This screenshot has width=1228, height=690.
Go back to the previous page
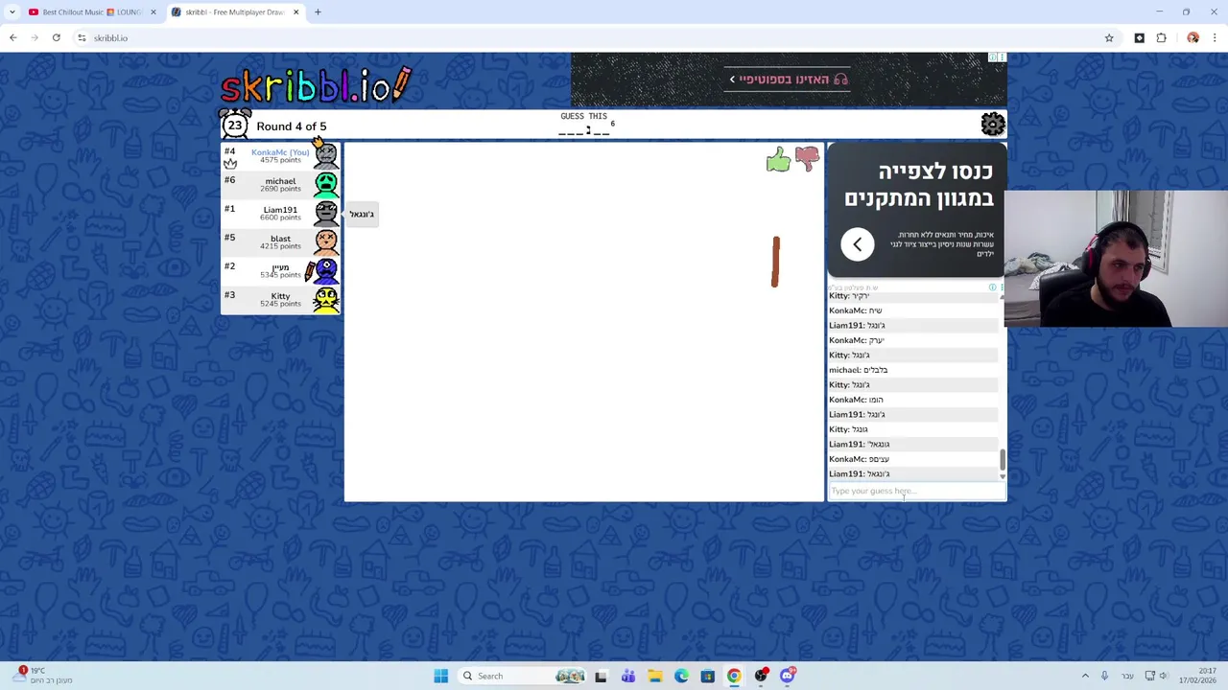point(13,38)
